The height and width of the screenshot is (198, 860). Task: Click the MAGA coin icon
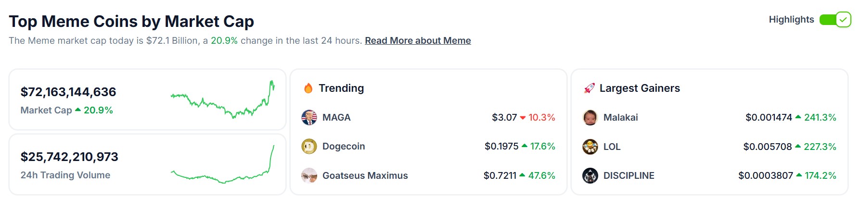pos(309,117)
